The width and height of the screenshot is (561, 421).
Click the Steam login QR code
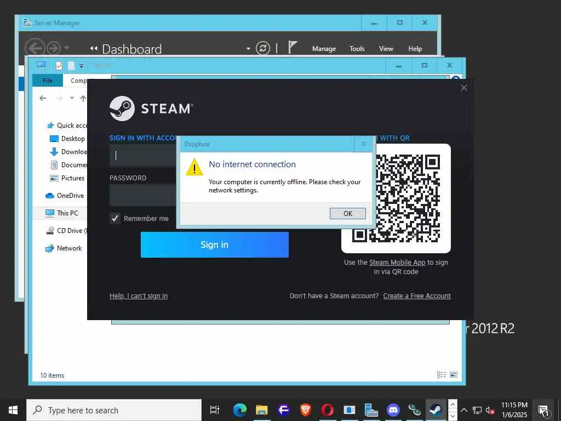(x=396, y=198)
